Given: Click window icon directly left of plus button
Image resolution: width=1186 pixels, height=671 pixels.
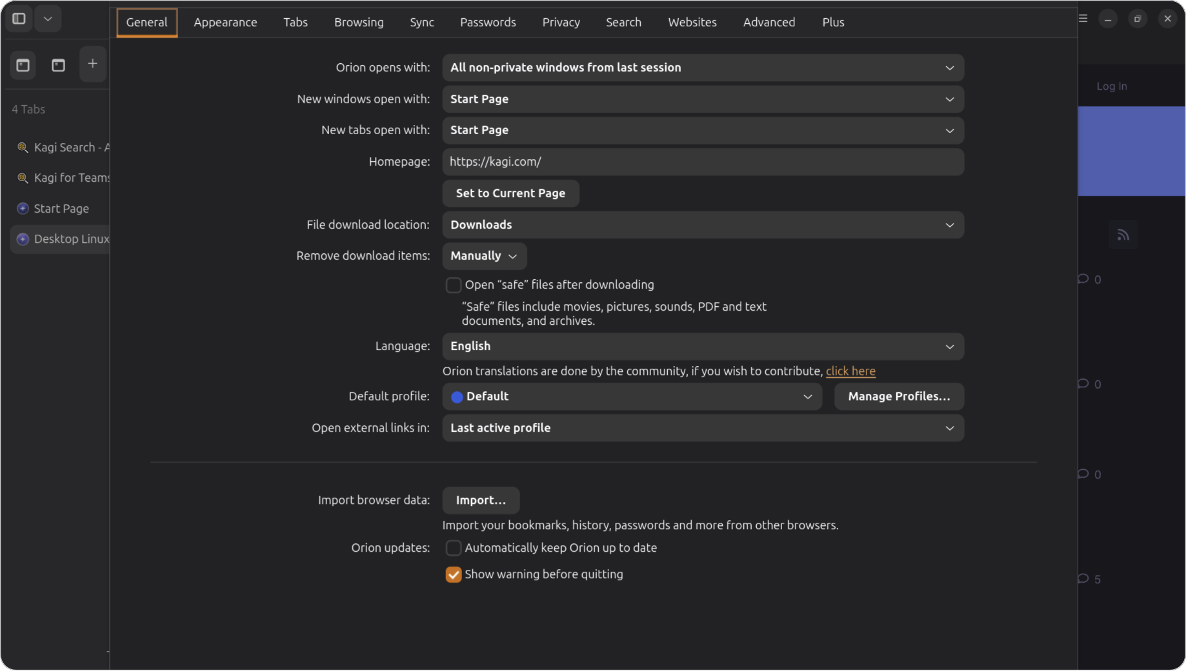Looking at the screenshot, I should pyautogui.click(x=58, y=65).
